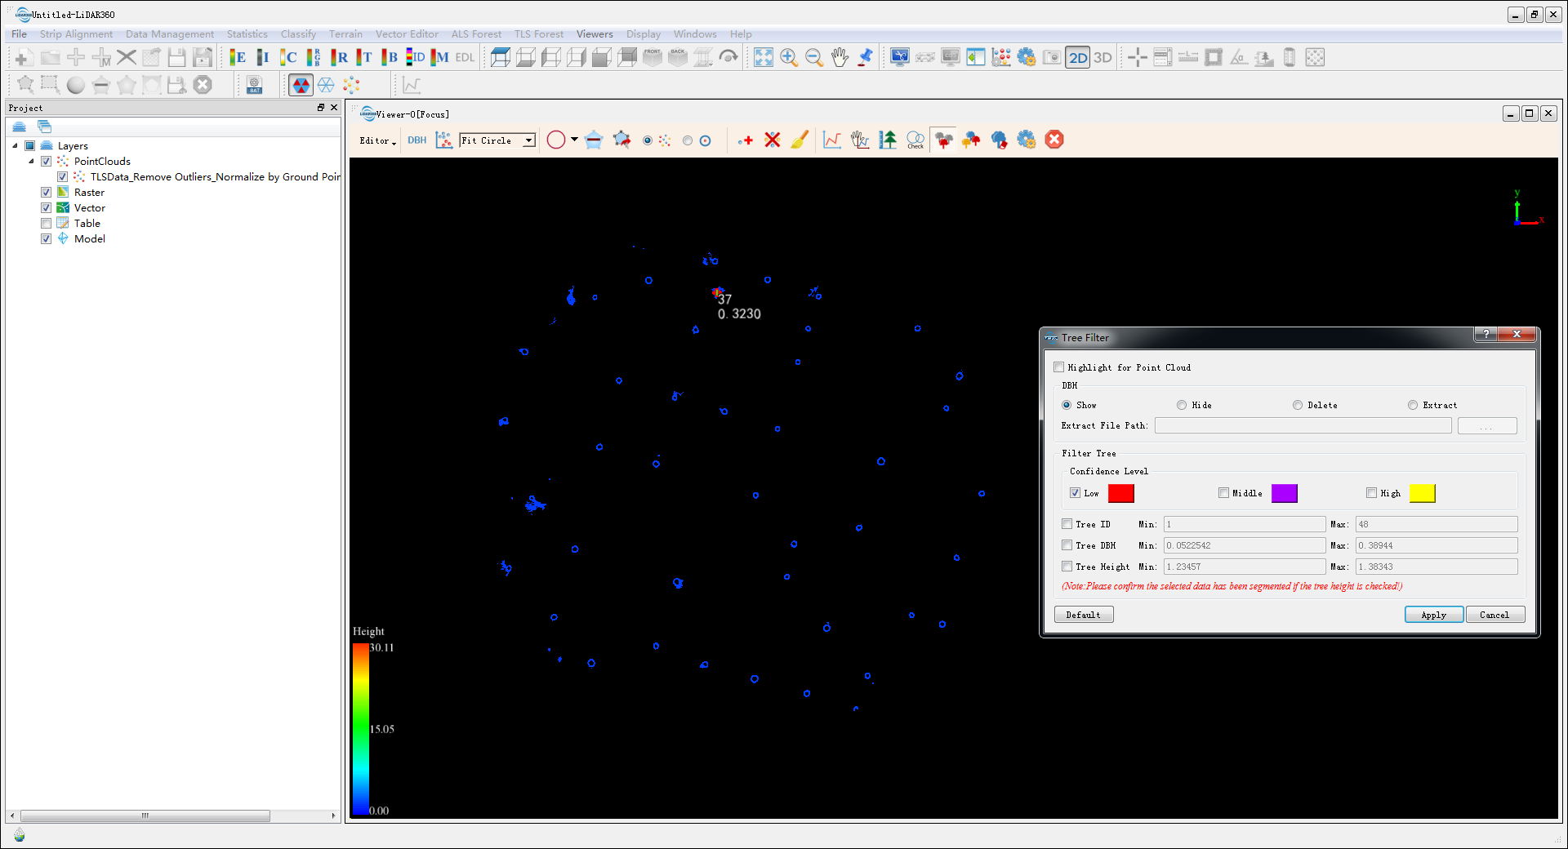The height and width of the screenshot is (849, 1568).
Task: Display points by GPS Time (T icon)
Action: tap(364, 57)
